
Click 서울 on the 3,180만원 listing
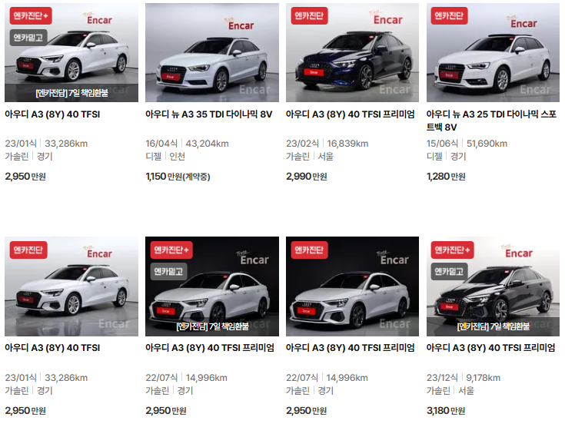(x=466, y=391)
